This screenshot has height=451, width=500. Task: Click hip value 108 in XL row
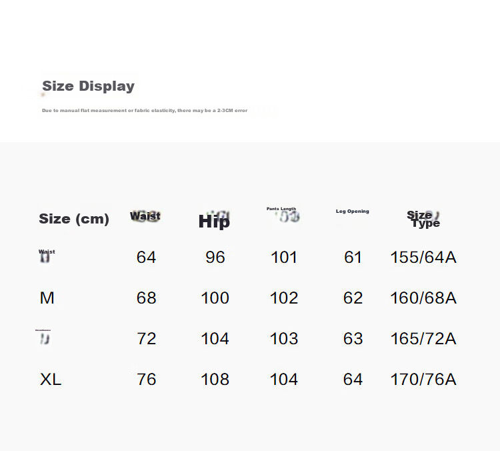pos(215,379)
